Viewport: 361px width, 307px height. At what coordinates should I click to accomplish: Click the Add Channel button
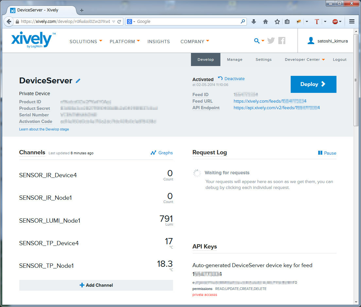(x=96, y=285)
